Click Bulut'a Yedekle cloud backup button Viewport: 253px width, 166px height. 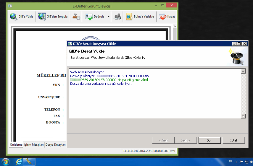click(140, 17)
